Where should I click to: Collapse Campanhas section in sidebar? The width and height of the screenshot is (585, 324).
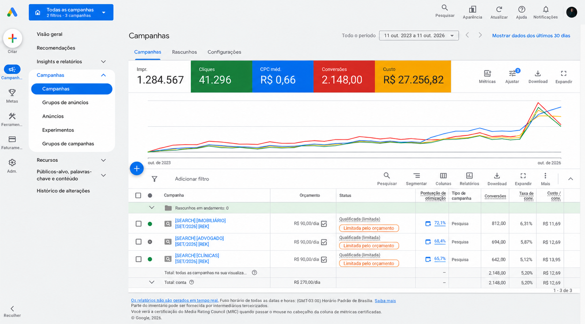click(103, 75)
